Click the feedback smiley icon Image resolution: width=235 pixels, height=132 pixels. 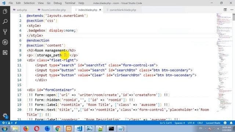[x=225, y=123]
